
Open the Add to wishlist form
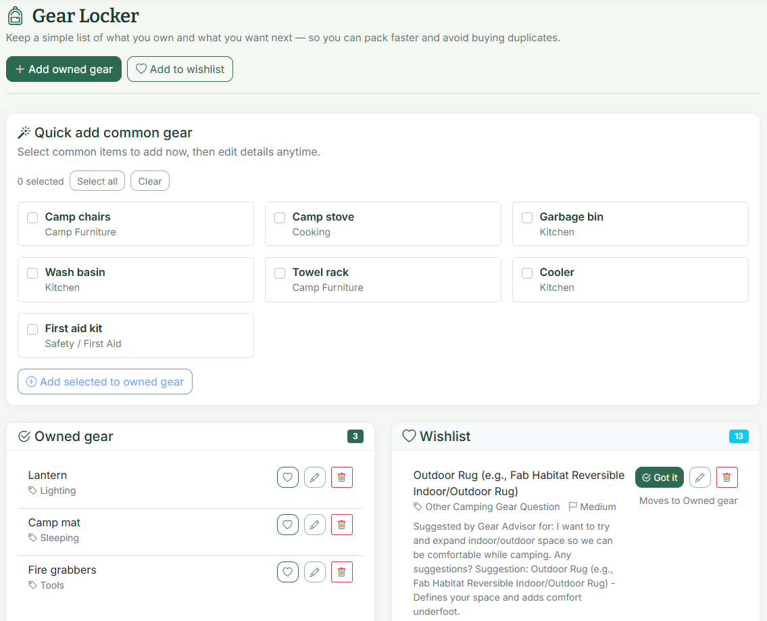click(x=180, y=69)
